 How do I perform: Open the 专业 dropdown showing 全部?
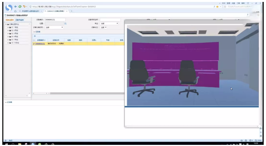click(x=109, y=23)
